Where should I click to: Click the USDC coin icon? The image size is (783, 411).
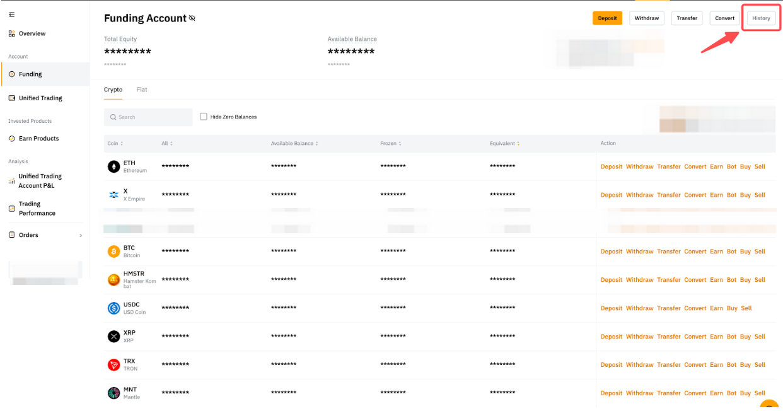pyautogui.click(x=113, y=308)
